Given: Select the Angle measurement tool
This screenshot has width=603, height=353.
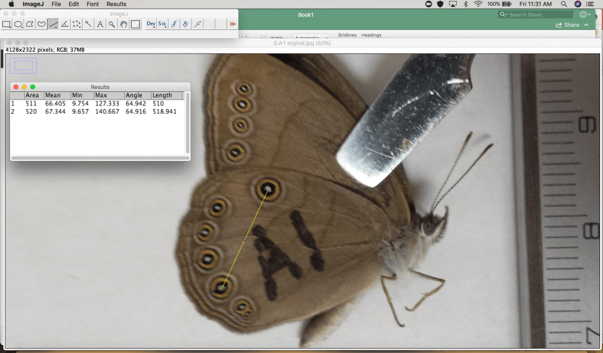Looking at the screenshot, I should click(65, 24).
